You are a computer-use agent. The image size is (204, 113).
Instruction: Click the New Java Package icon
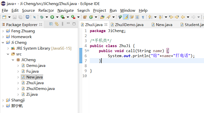coord(85,17)
